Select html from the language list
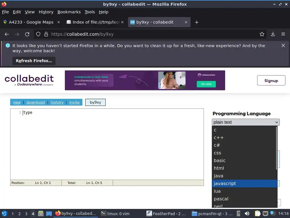Screen dimensions: 290x218 point(244,168)
